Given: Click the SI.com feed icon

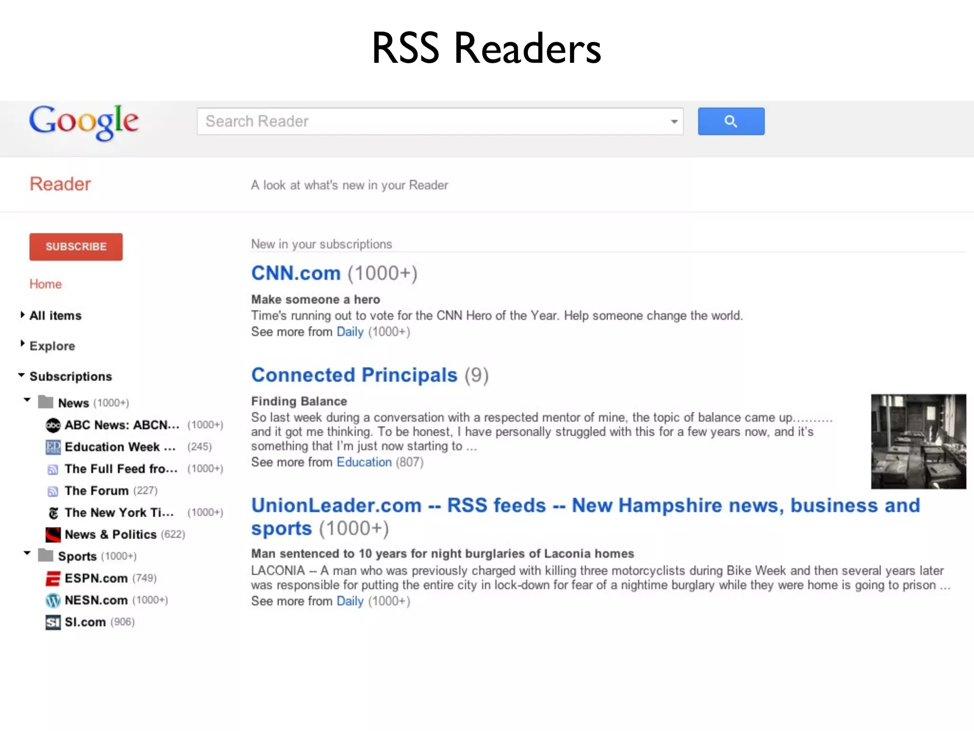Looking at the screenshot, I should 53,622.
